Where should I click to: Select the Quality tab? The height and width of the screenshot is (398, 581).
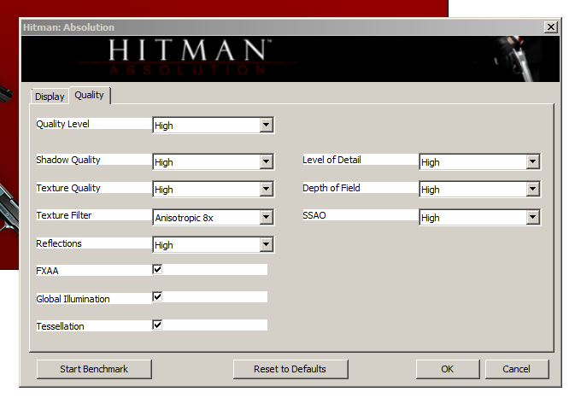[89, 95]
